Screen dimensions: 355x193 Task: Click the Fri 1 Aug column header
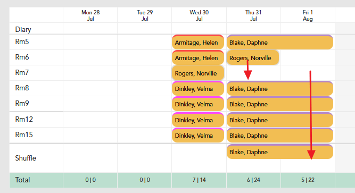[308, 15]
